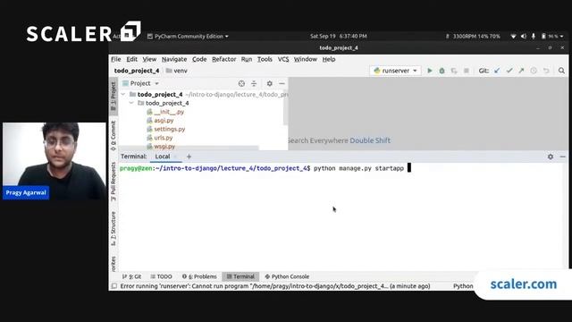
Task: Open the Tools menu
Action: pos(265,59)
